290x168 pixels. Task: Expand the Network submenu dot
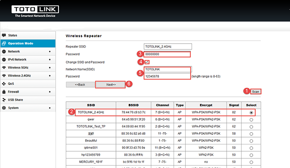point(50,51)
